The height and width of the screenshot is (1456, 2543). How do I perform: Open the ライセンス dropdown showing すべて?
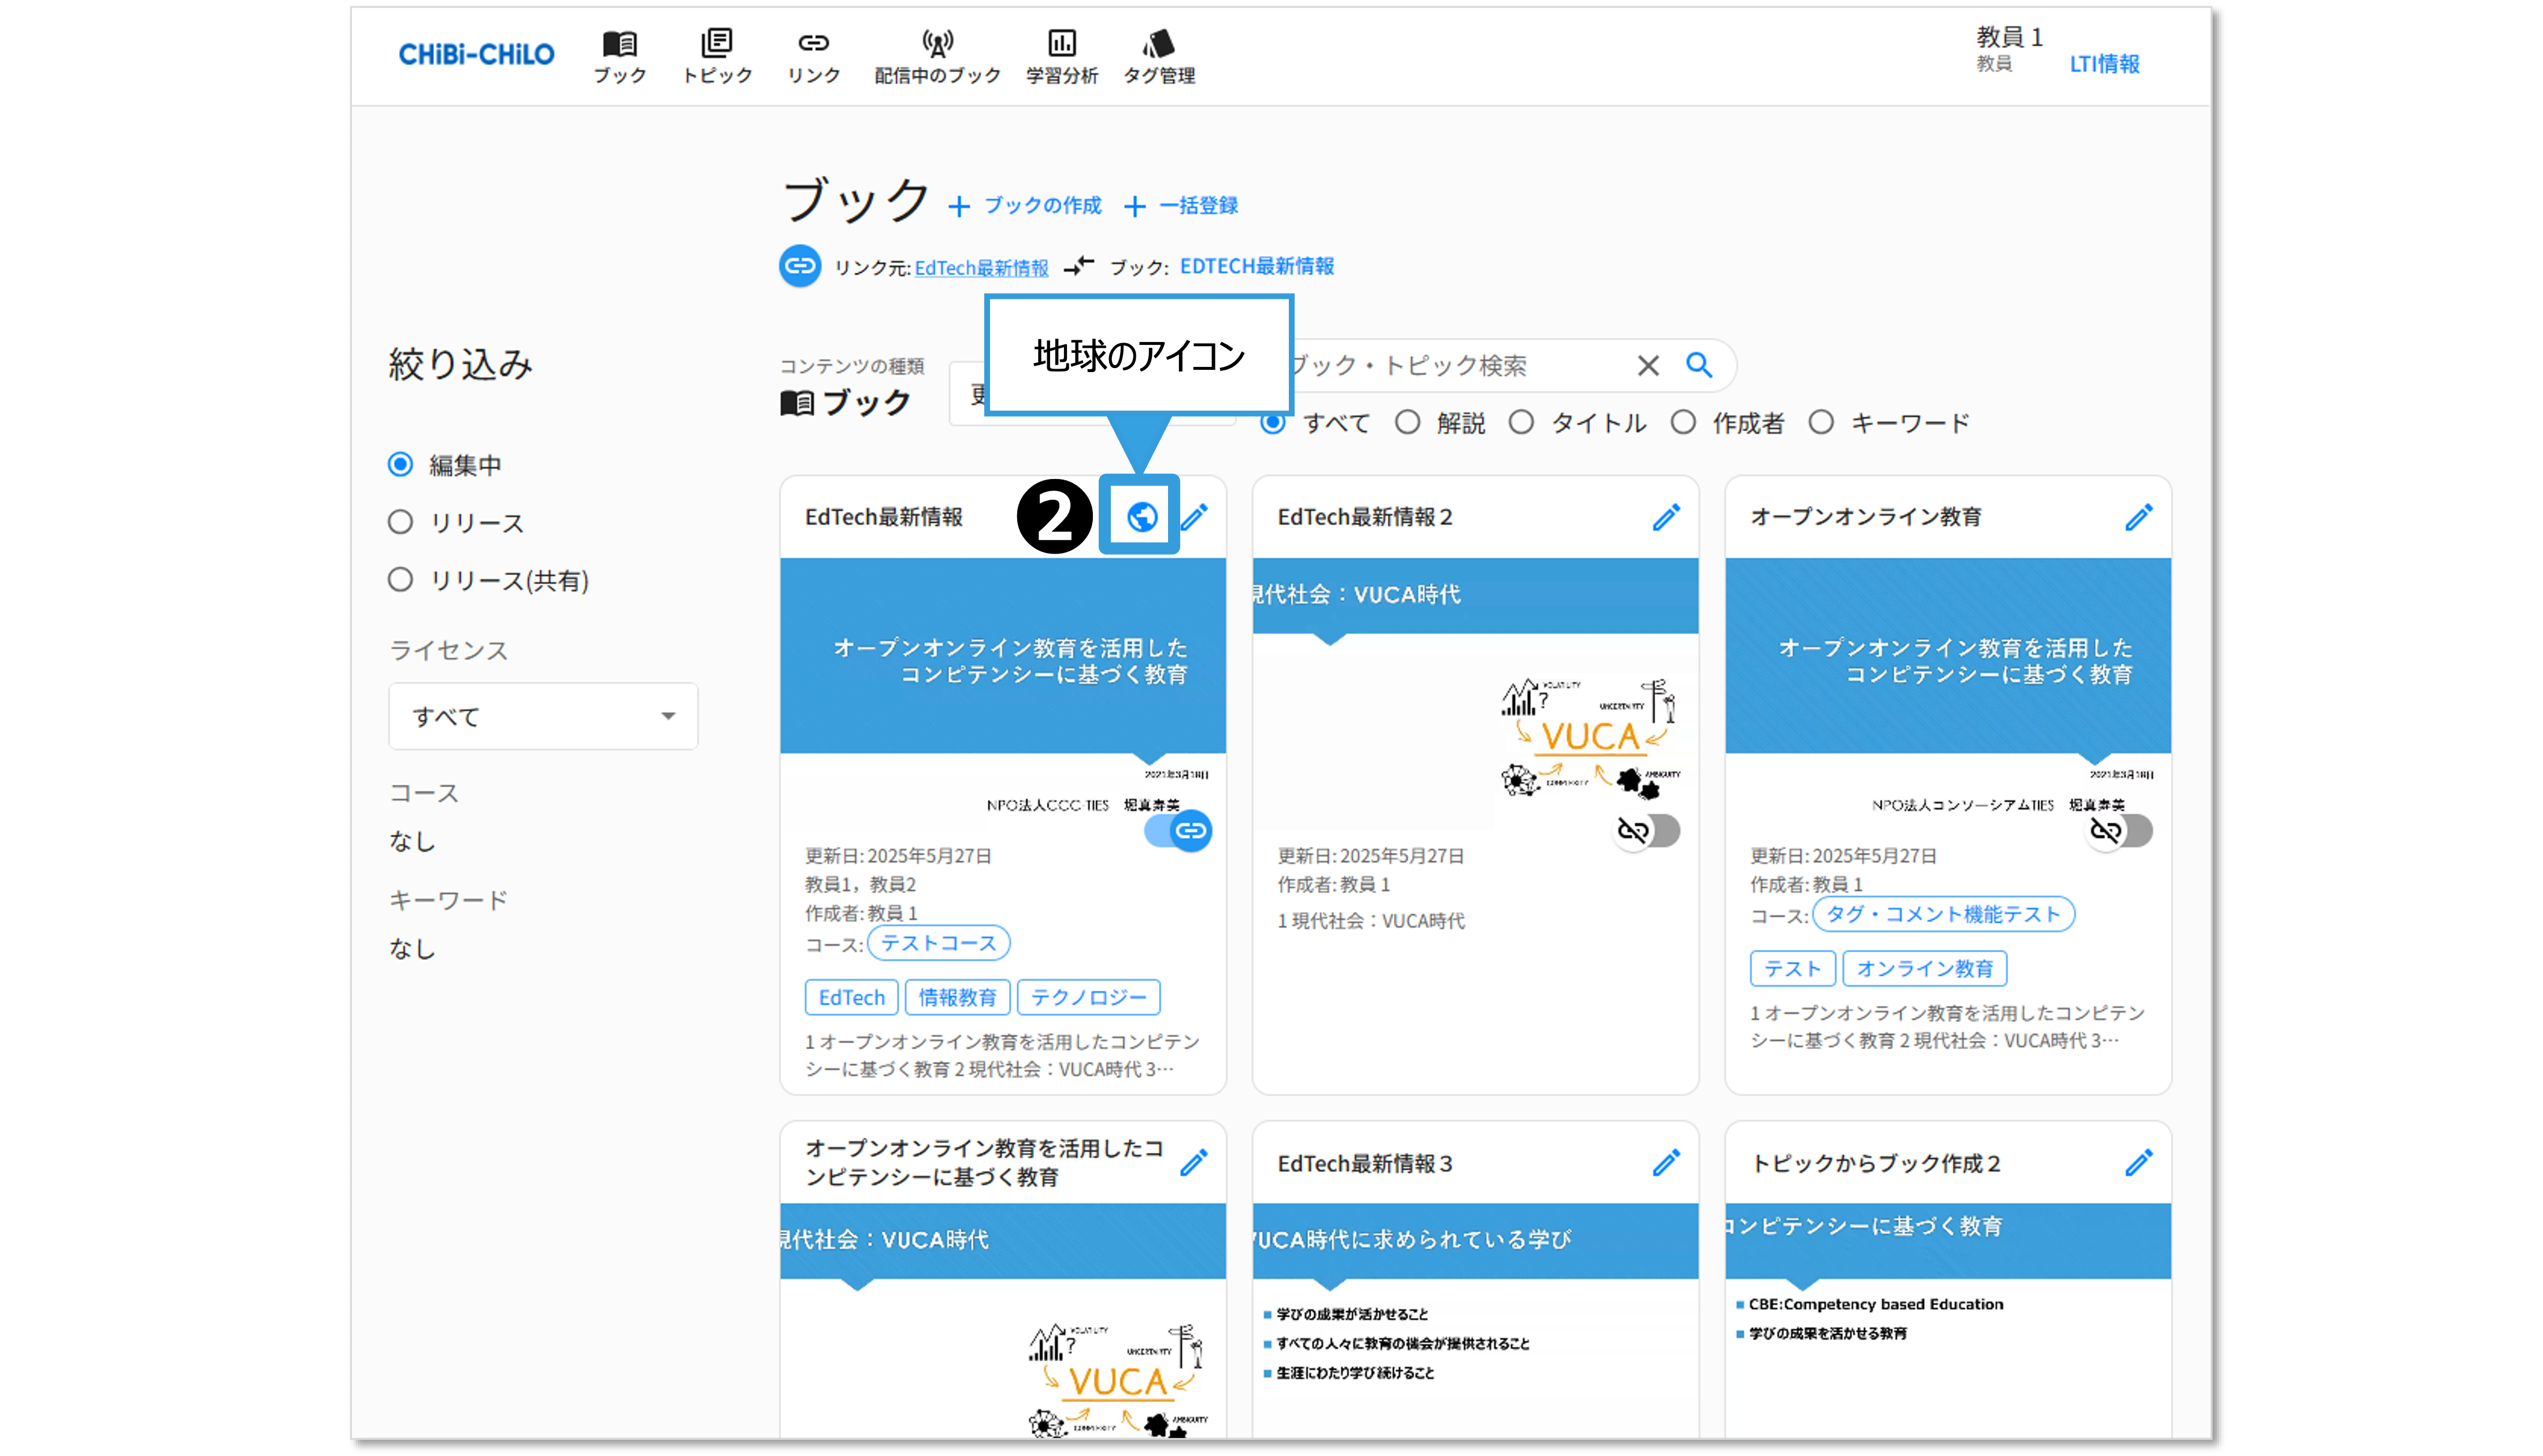click(543, 716)
